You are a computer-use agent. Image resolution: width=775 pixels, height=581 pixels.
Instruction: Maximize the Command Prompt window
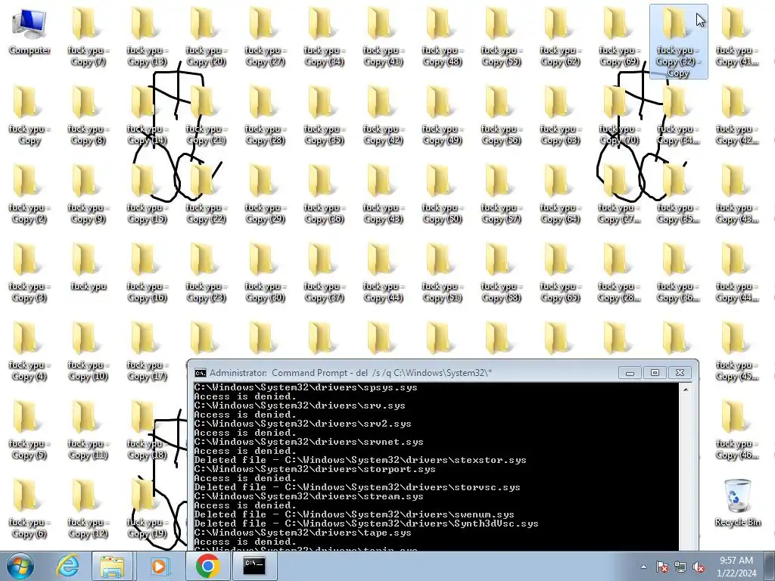click(655, 372)
